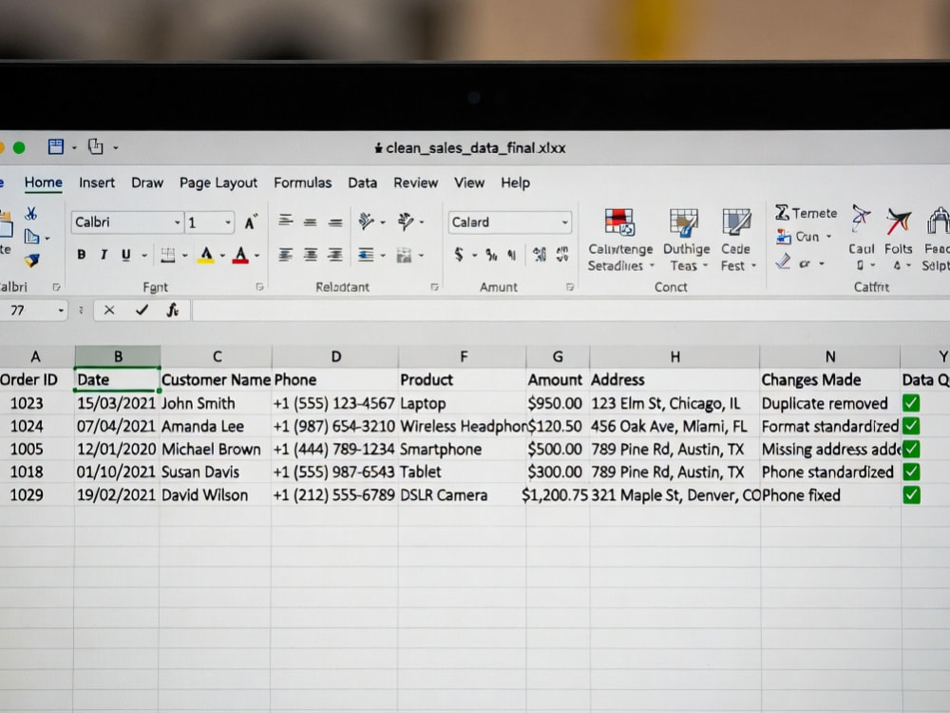This screenshot has height=713, width=950.
Task: Click the comma style icon
Action: pyautogui.click(x=512, y=255)
